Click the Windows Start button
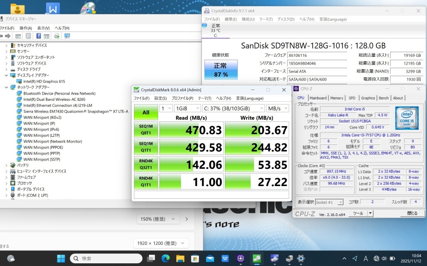The width and height of the screenshot is (427, 266). tap(61, 258)
